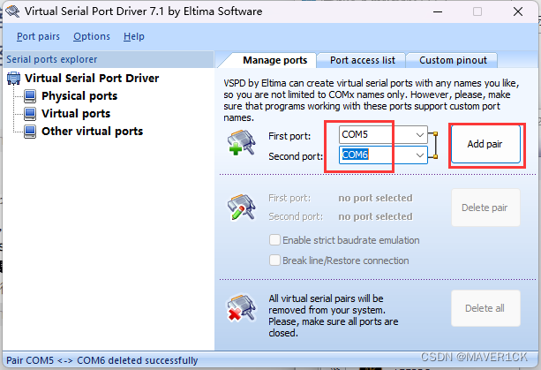Expand the Second port COM6 dropdown arrow

420,155
